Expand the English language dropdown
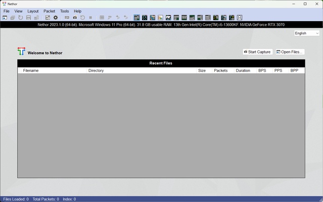Image resolution: width=323 pixels, height=202 pixels. 307,33
